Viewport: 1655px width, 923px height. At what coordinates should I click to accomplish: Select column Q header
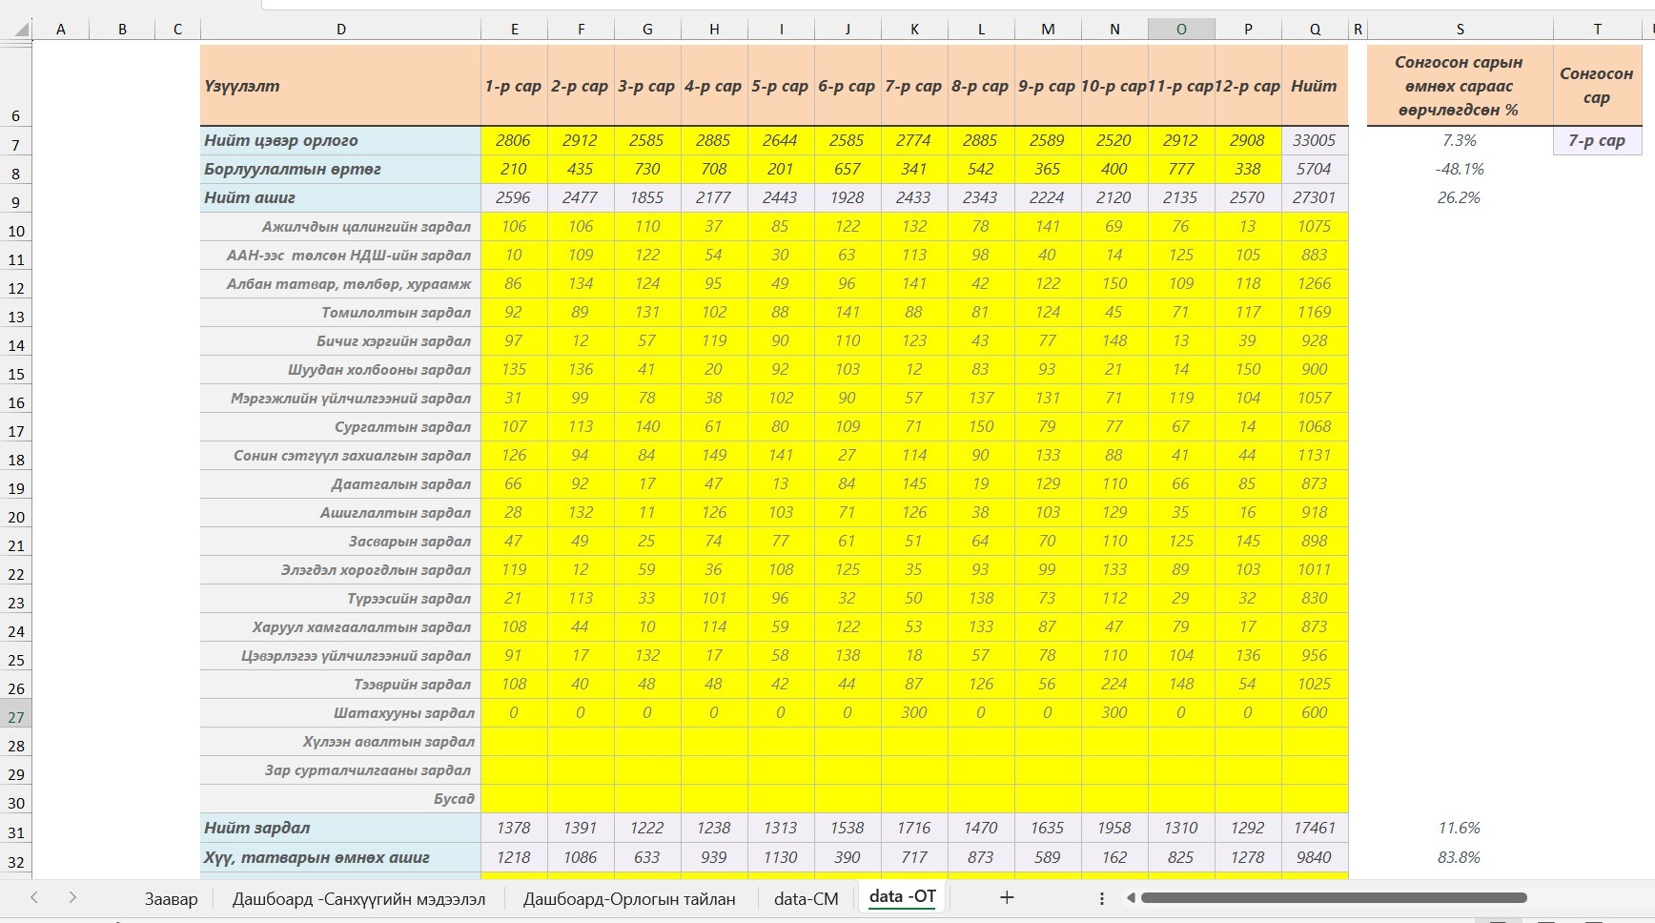(x=1315, y=30)
